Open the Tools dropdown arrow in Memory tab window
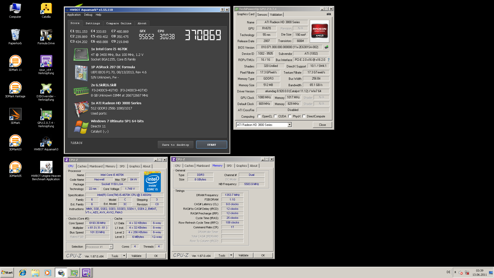Image resolution: width=494 pixels, height=278 pixels. point(231,255)
